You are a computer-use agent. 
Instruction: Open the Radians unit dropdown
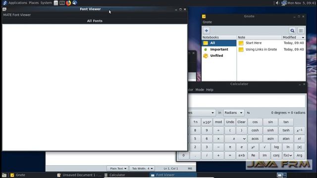click(233, 113)
